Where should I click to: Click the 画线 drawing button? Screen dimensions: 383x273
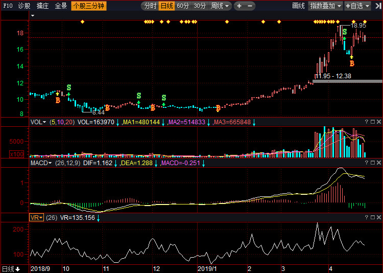pos(298,6)
